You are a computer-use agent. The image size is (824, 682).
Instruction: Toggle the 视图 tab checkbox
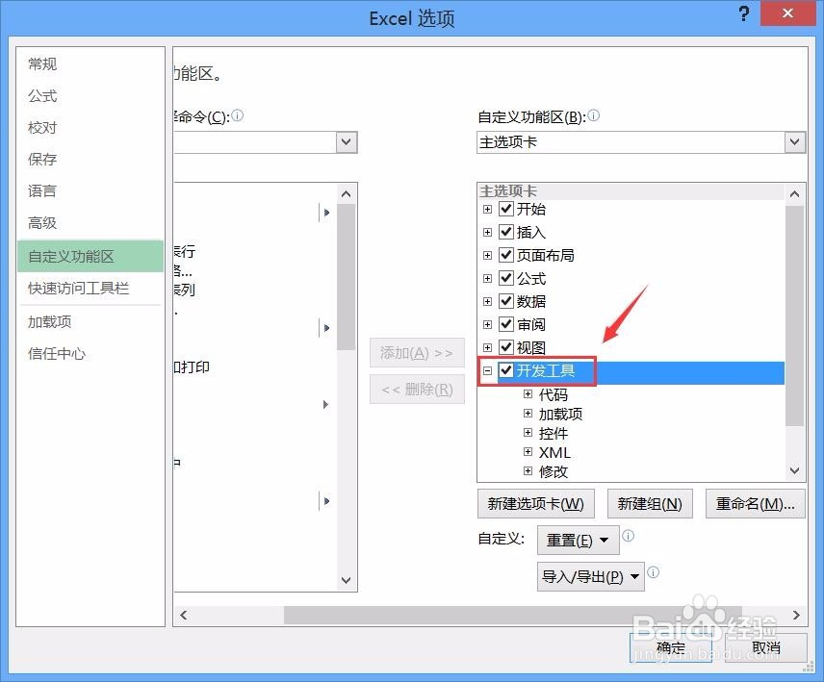tap(506, 347)
